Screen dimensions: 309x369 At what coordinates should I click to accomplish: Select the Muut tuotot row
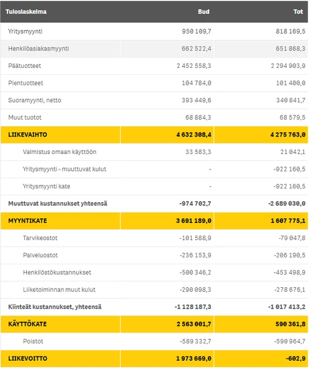(154, 117)
